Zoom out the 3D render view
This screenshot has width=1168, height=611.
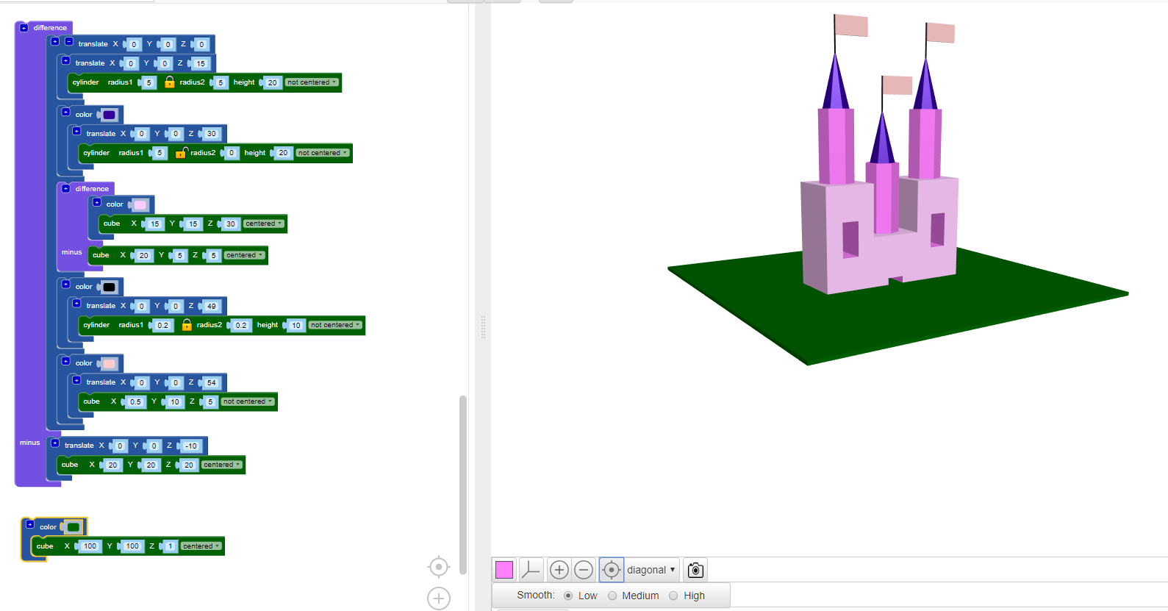tap(584, 570)
